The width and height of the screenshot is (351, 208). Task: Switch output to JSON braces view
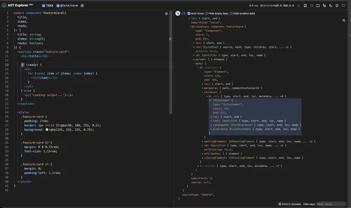[x=184, y=13]
